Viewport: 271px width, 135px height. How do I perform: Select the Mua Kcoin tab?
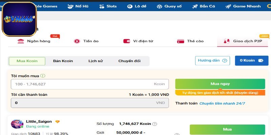pos(27,61)
